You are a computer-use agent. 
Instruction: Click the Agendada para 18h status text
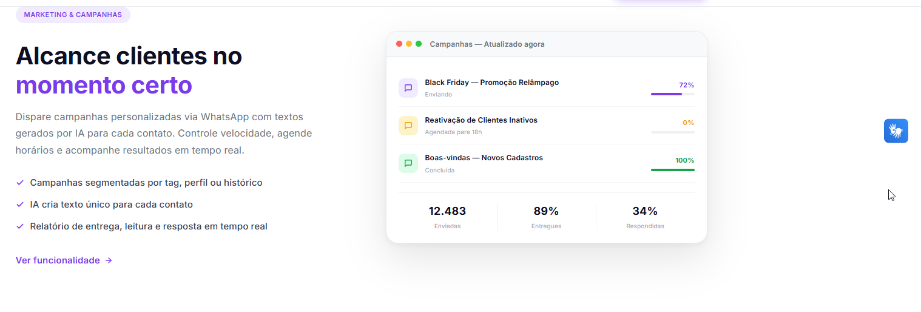click(453, 132)
